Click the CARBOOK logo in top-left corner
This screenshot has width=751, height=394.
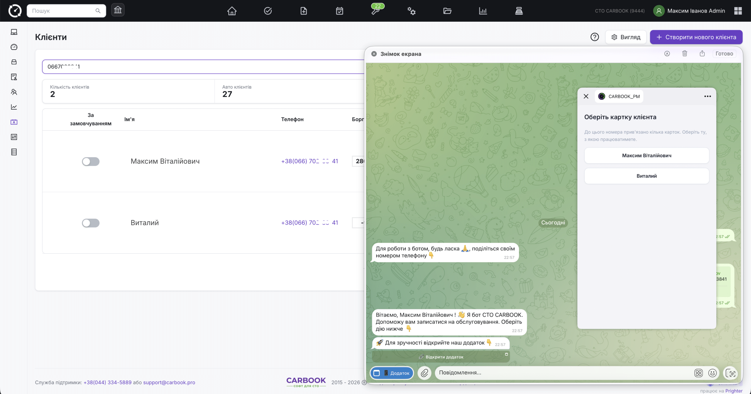coord(15,11)
